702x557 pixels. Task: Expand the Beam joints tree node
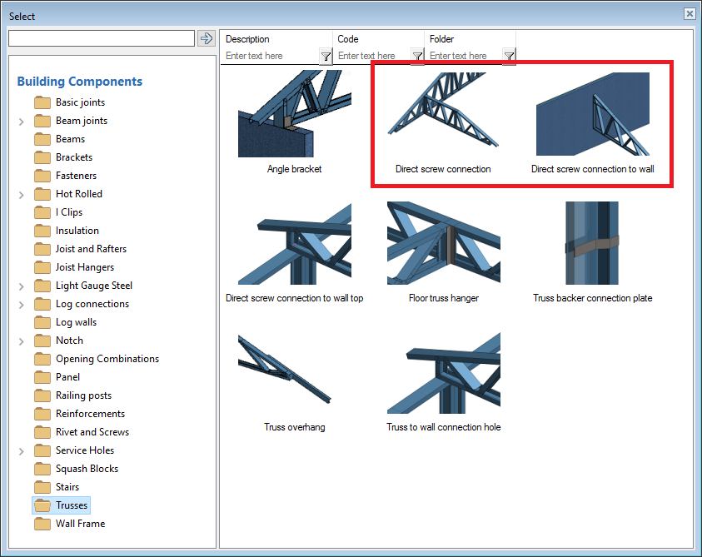point(21,120)
